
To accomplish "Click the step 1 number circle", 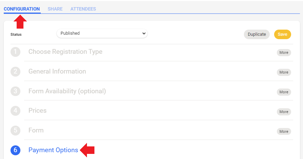I will pos(15,52).
